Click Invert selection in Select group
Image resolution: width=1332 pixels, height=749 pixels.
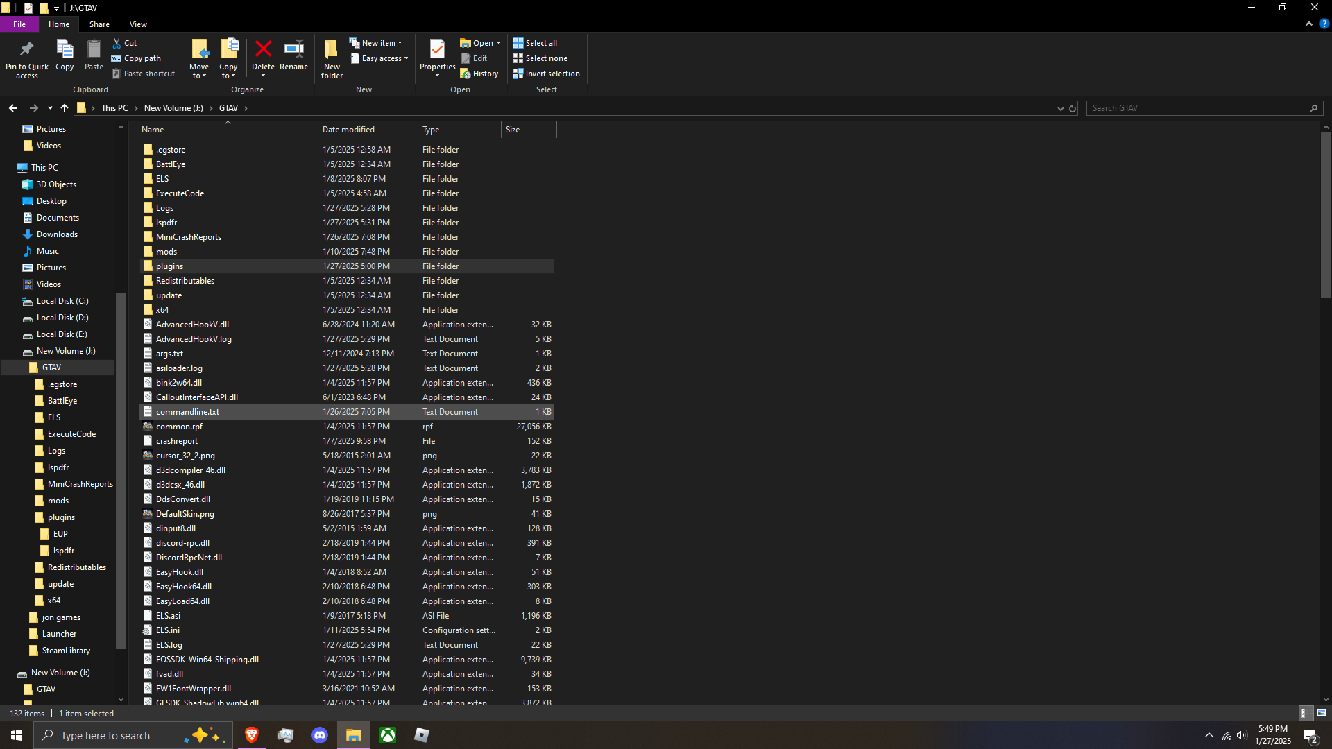546,74
